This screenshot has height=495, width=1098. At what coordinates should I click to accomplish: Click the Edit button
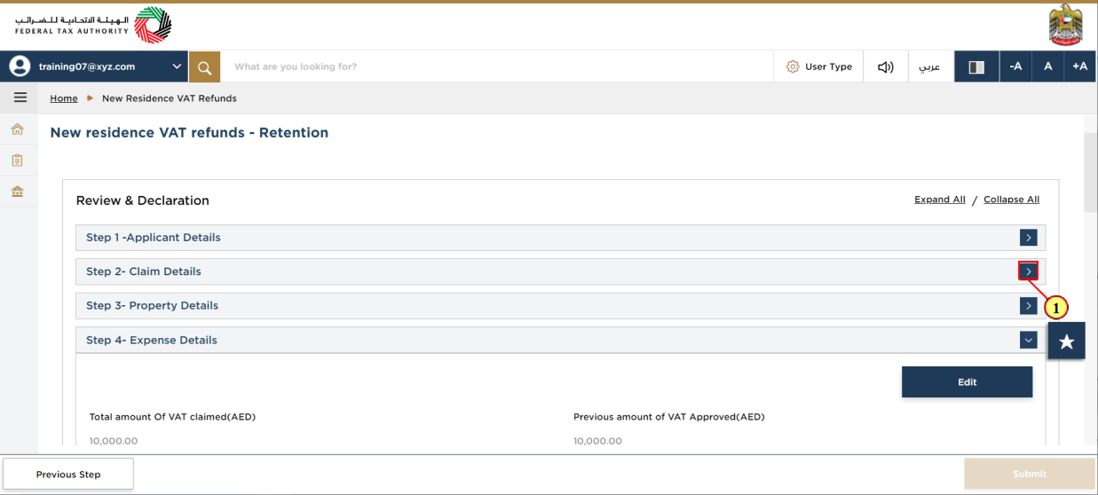point(967,382)
